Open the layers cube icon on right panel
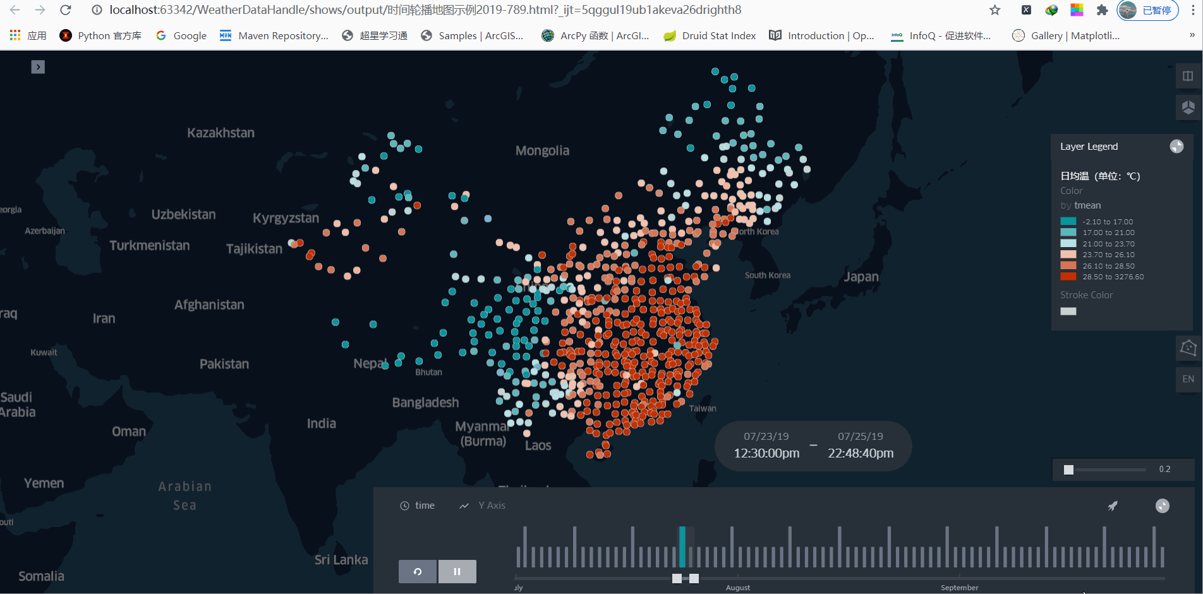Image resolution: width=1203 pixels, height=594 pixels. click(1188, 107)
